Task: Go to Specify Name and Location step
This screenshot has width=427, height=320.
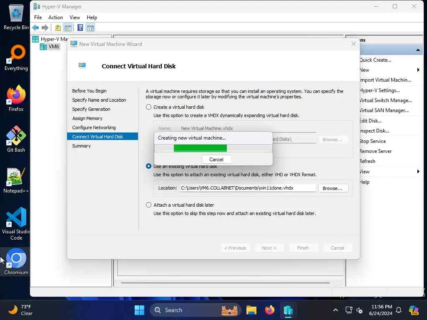Action: click(99, 100)
